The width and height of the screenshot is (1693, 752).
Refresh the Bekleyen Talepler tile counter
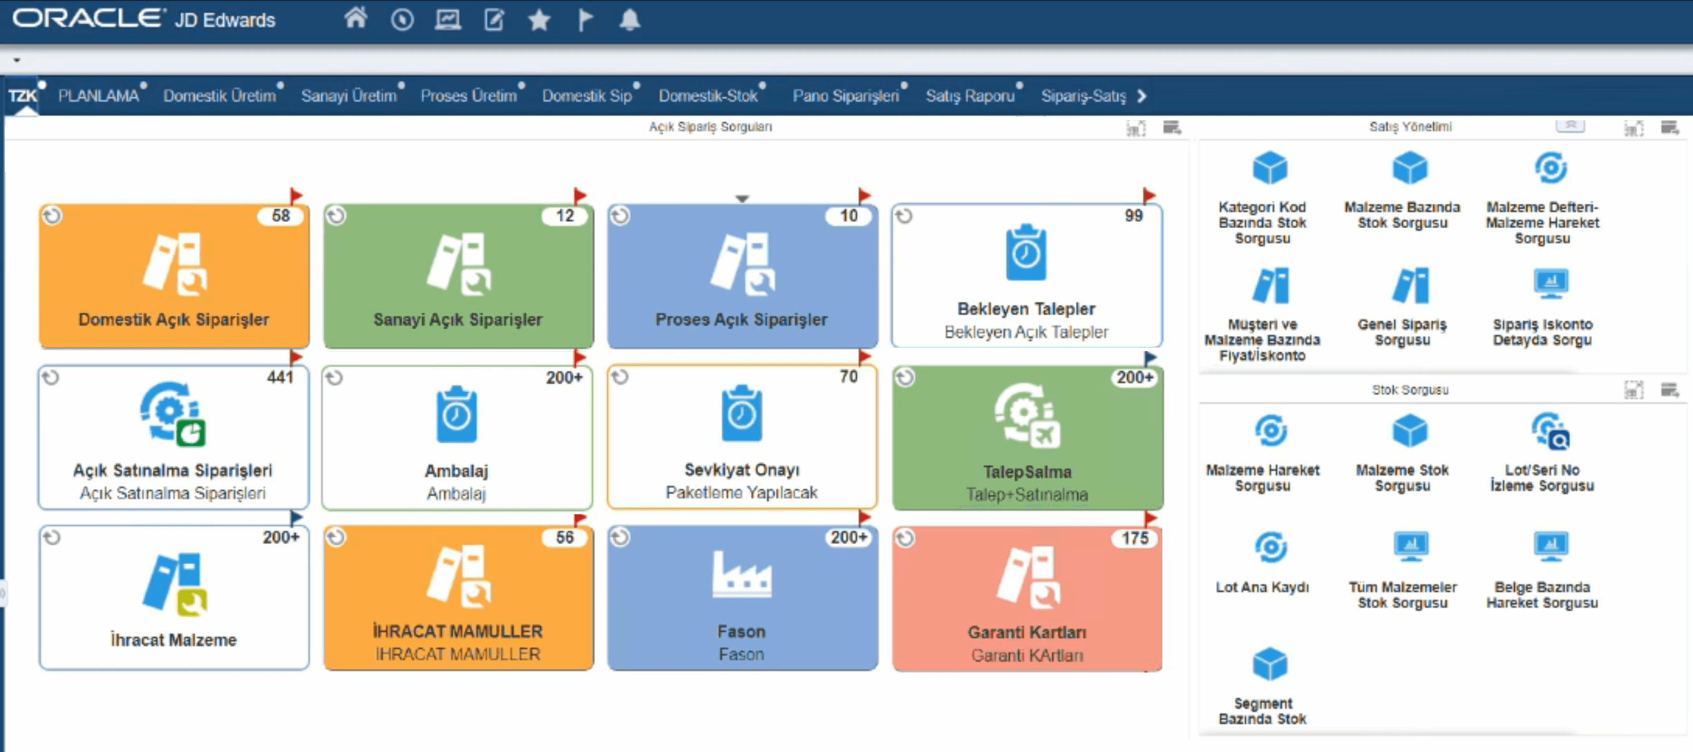(904, 216)
